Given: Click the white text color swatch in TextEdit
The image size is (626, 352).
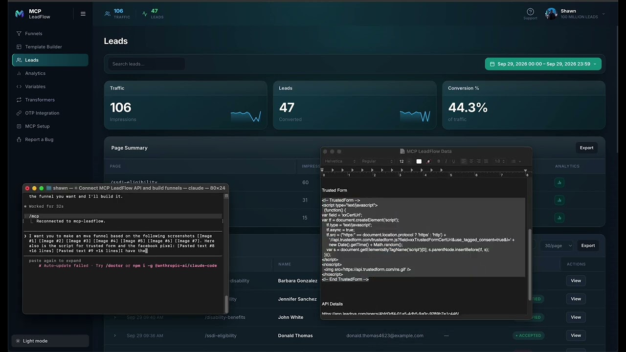Looking at the screenshot, I should (419, 161).
